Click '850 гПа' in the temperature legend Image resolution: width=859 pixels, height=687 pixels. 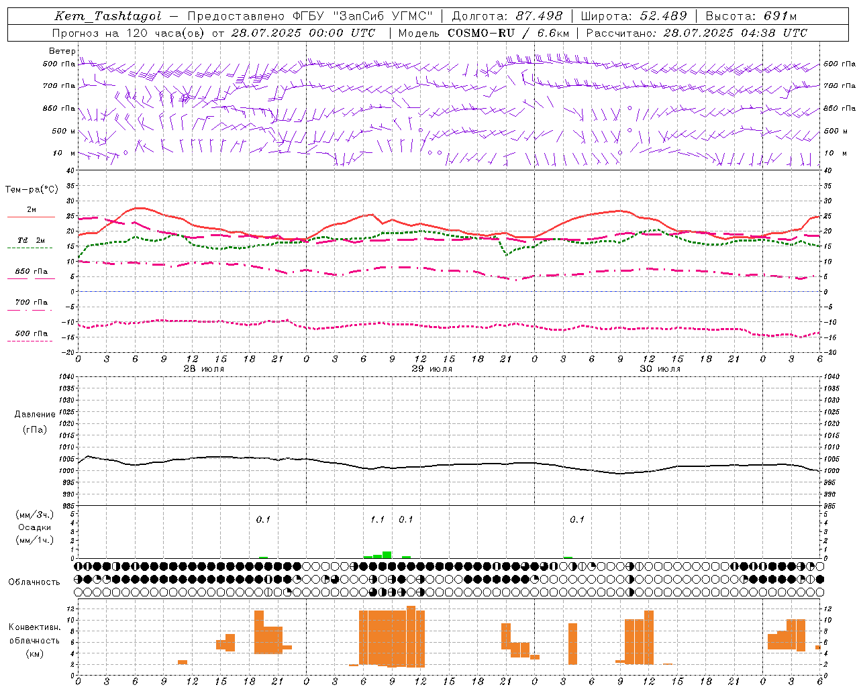click(x=32, y=272)
